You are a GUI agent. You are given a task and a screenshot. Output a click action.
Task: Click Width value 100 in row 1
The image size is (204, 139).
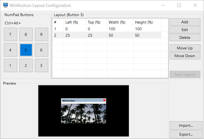[112, 29]
